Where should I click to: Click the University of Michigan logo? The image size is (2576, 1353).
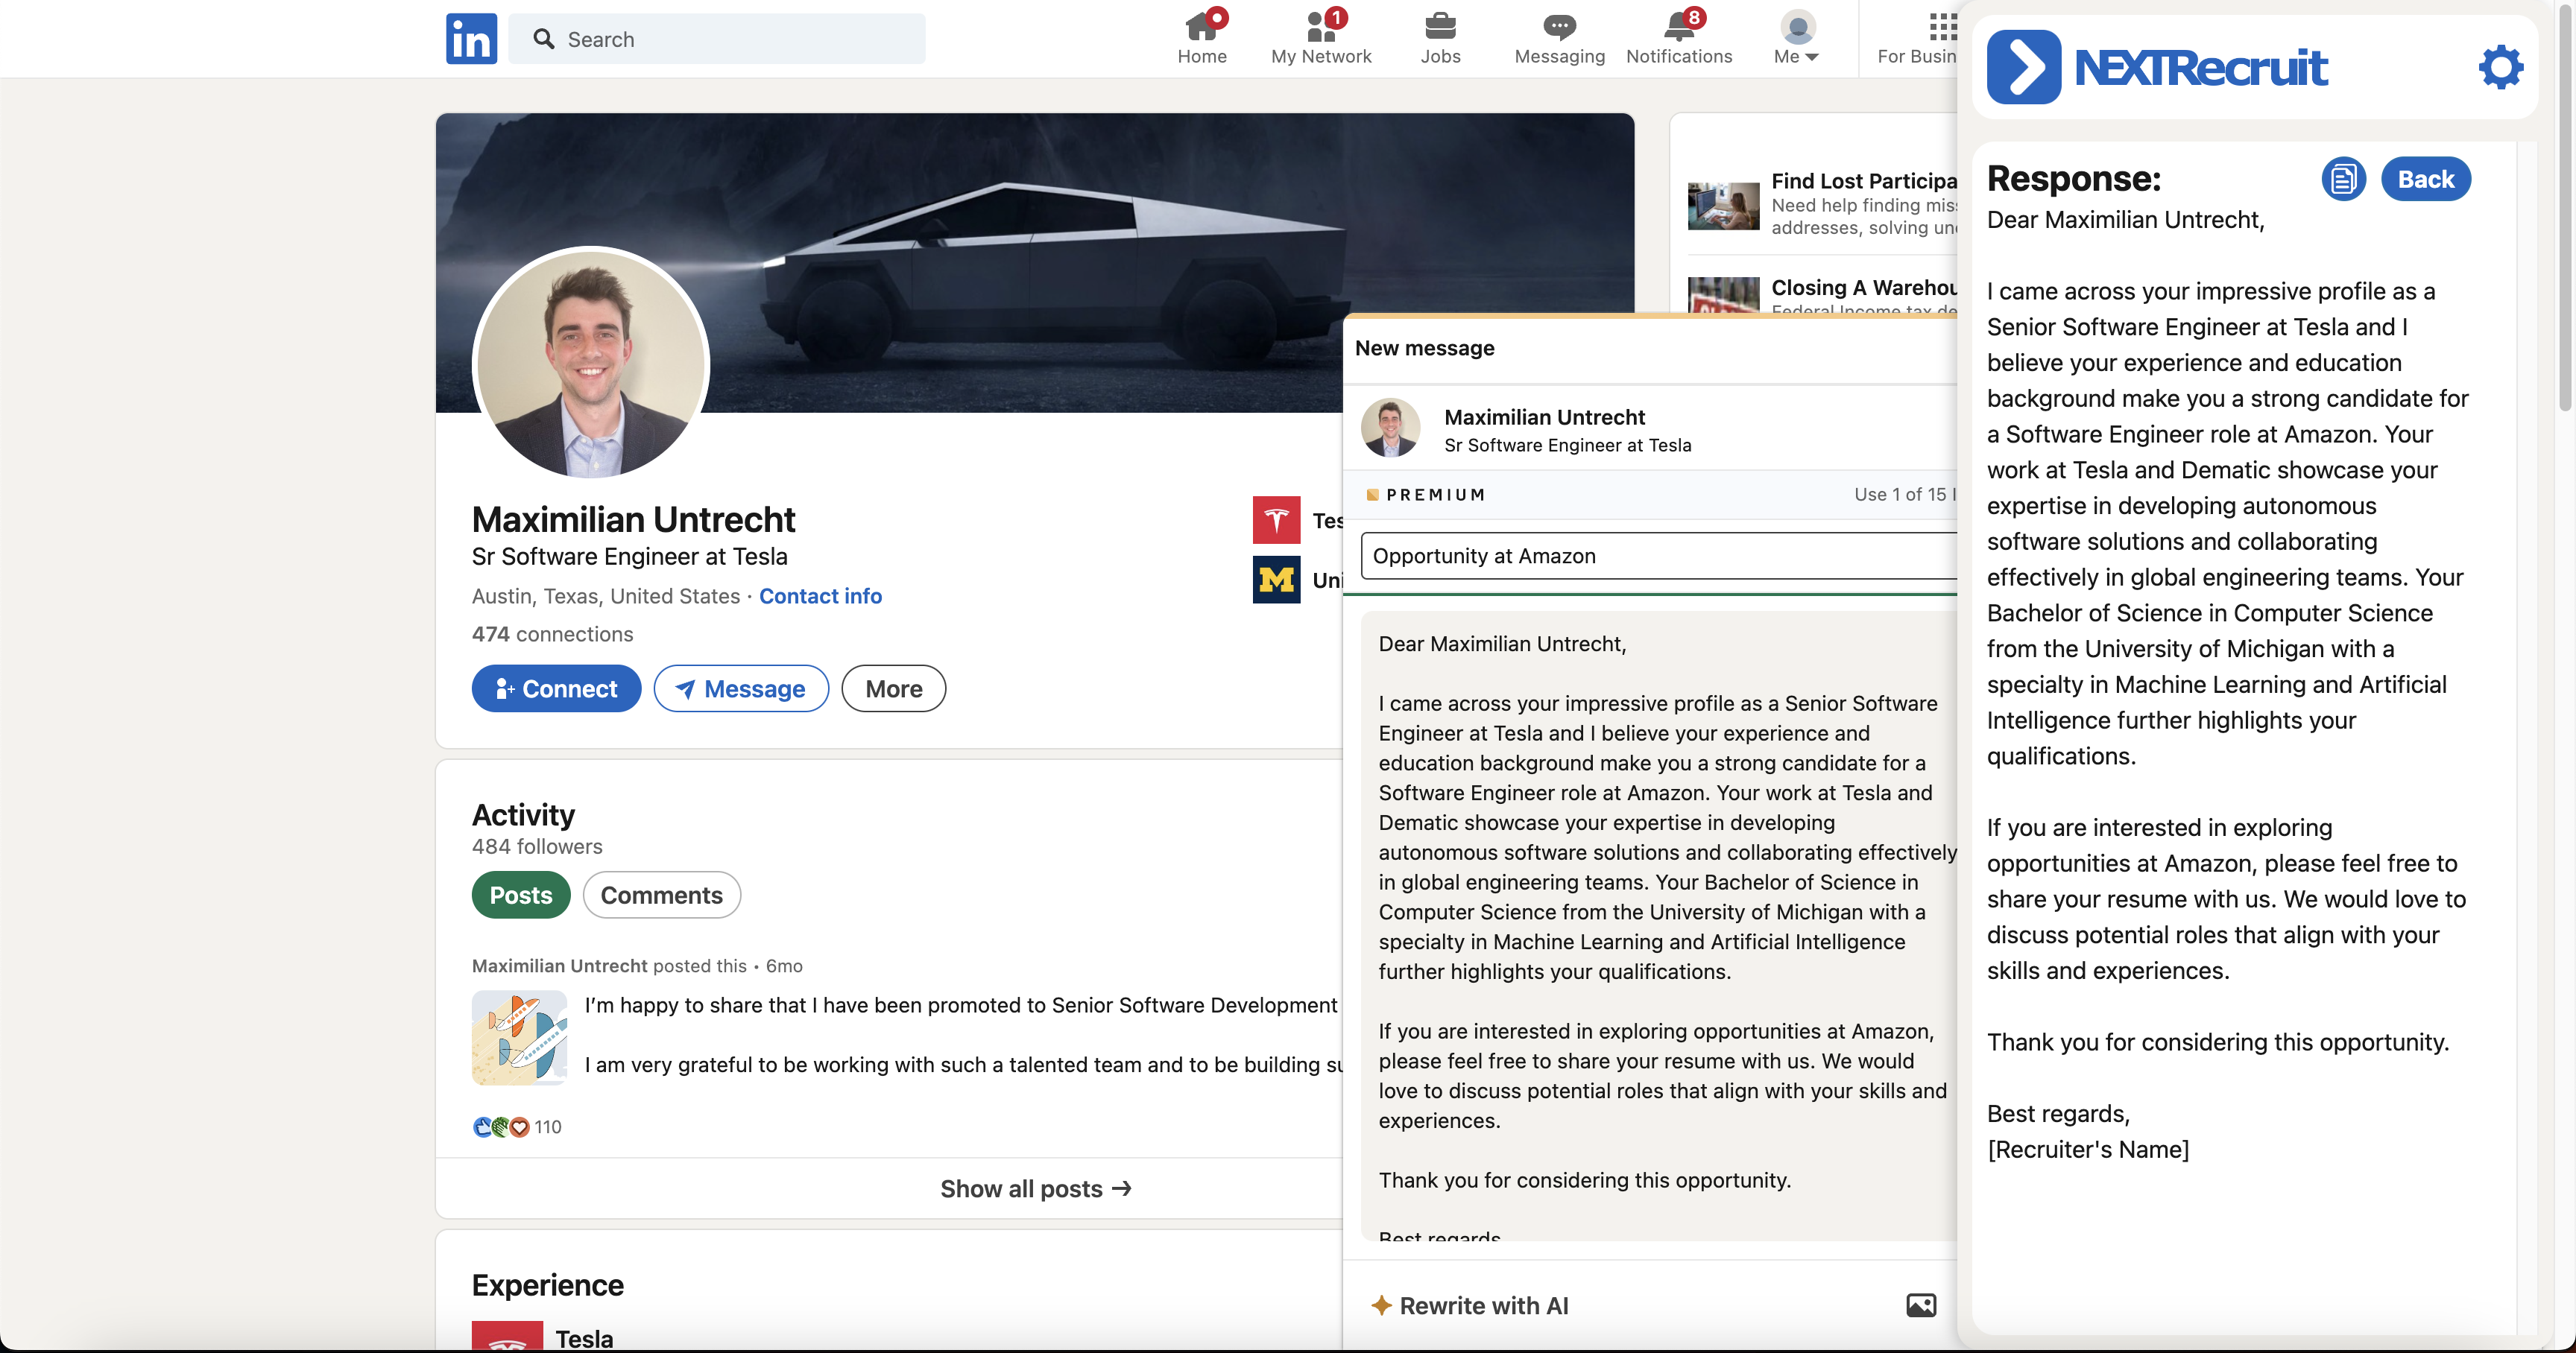[1276, 580]
